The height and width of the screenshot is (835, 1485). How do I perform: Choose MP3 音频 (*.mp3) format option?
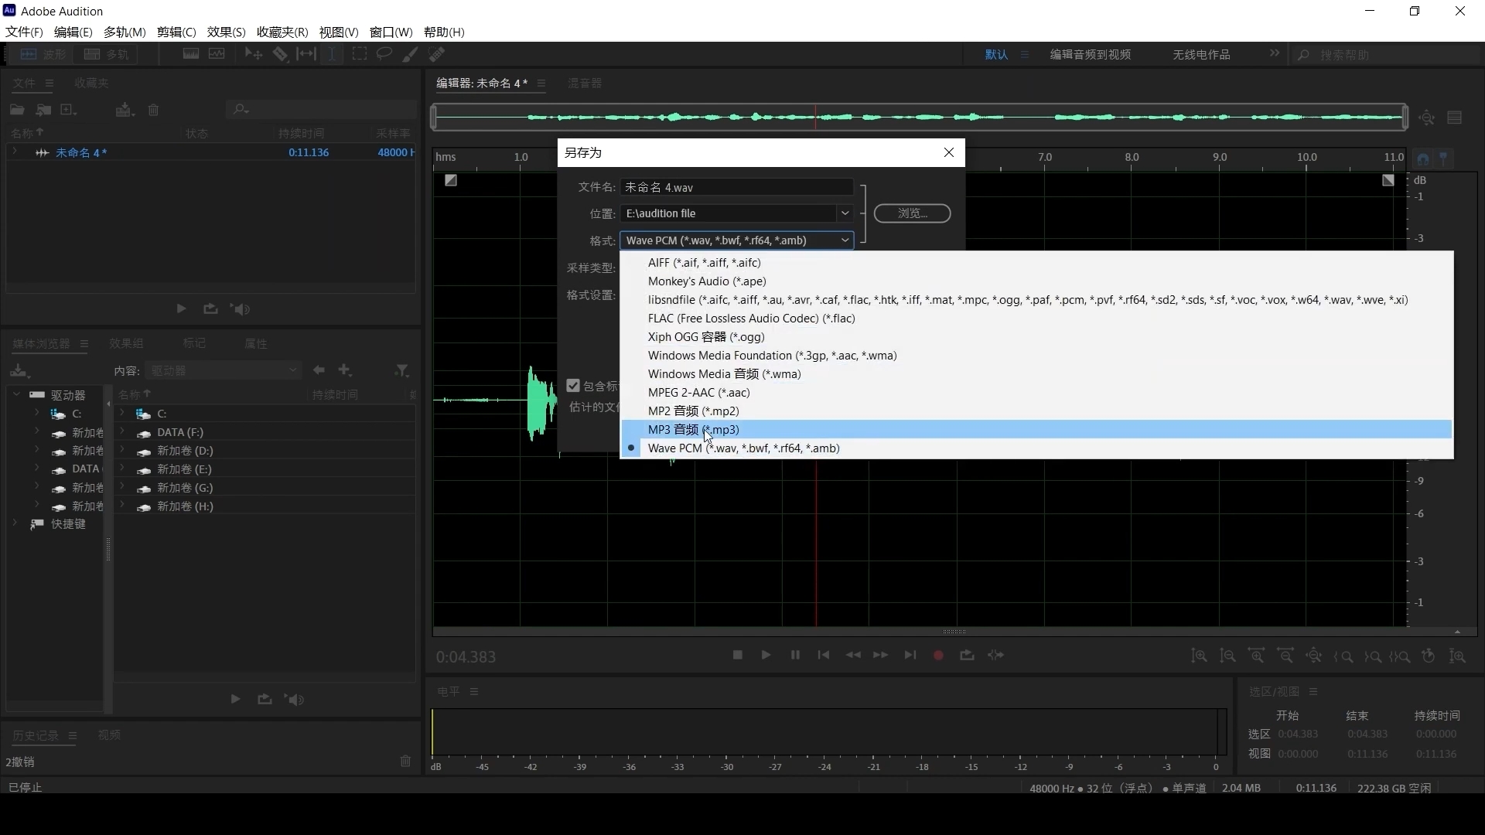point(693,430)
